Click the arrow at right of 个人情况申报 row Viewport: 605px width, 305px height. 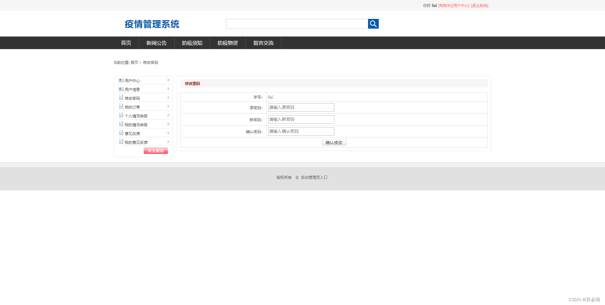pyautogui.click(x=168, y=115)
